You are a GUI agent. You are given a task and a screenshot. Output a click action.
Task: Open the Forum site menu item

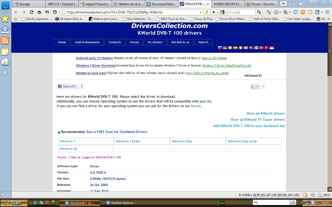[x=134, y=42]
